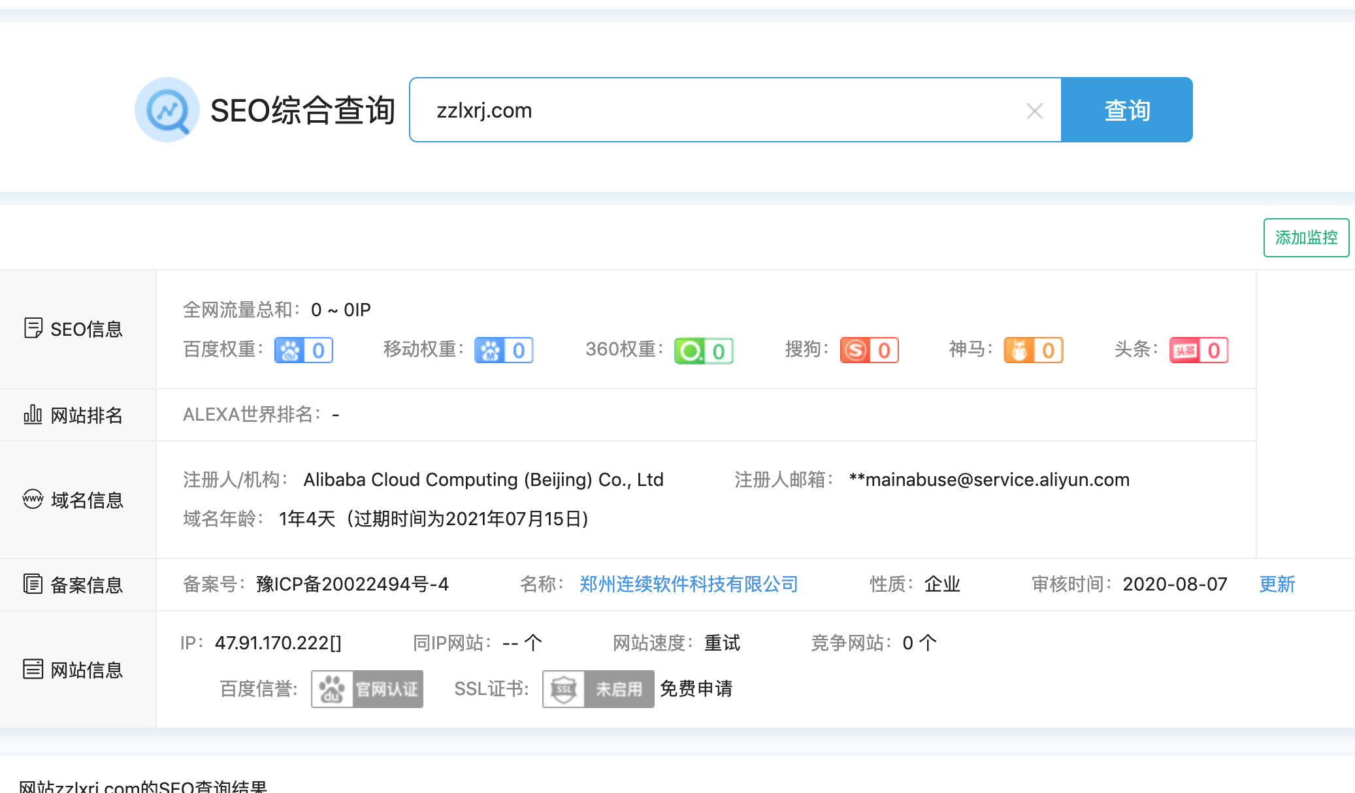Viewport: 1355px width, 793px height.
Task: Click the 同IP网站 value -- 个
Action: pos(522,643)
